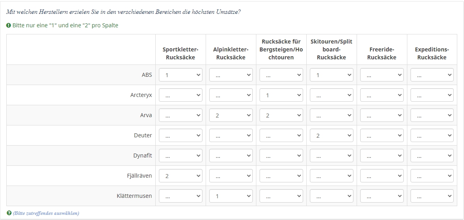
Task: Click the green question mark help icon
Action: click(x=9, y=213)
